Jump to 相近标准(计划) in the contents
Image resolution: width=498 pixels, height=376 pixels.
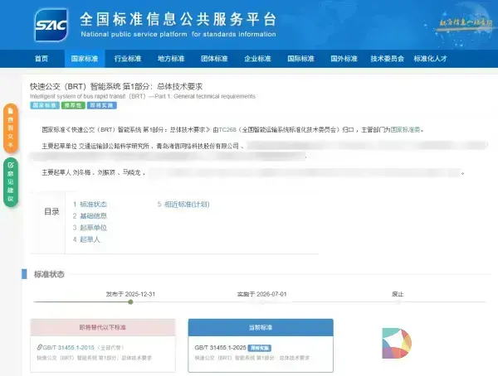pos(187,205)
